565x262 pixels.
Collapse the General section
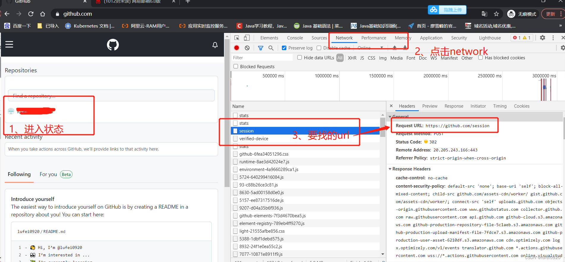tap(390, 116)
